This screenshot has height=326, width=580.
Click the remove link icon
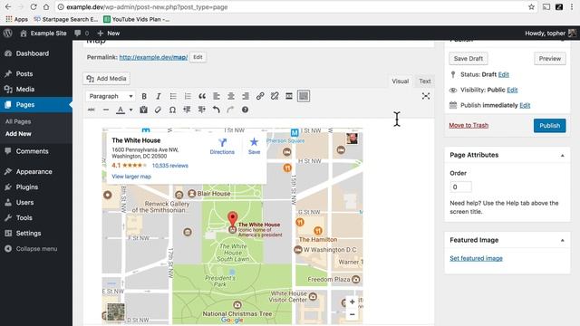tap(275, 96)
